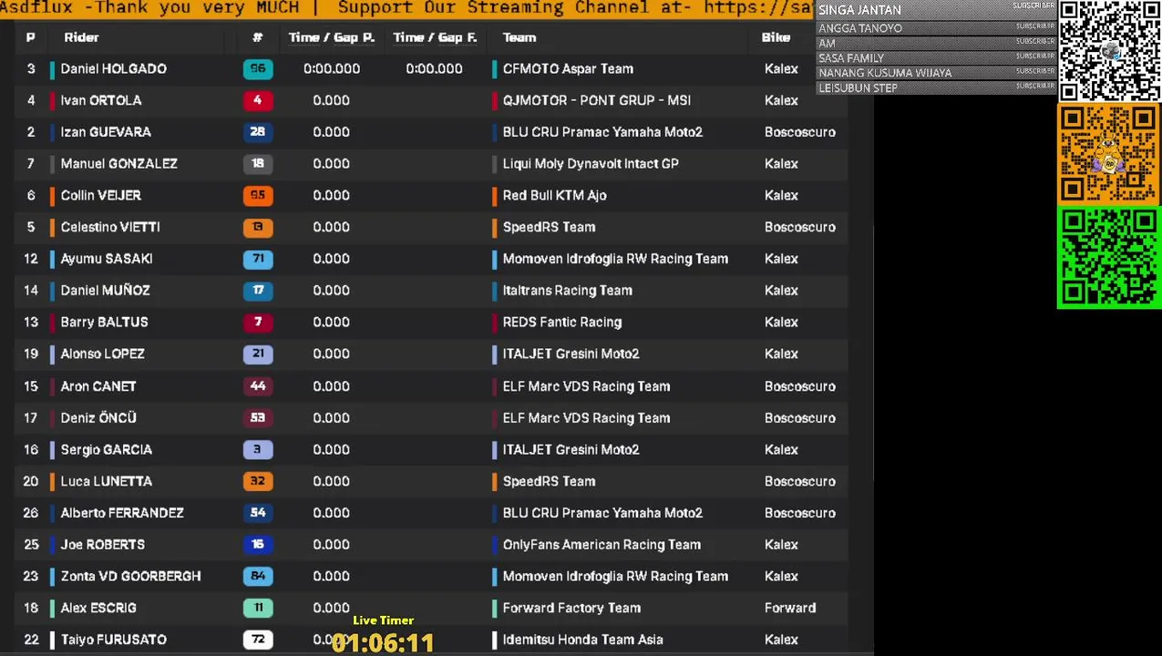Select rider name Manuel GONZALEZ
The width and height of the screenshot is (1162, 656).
click(118, 164)
